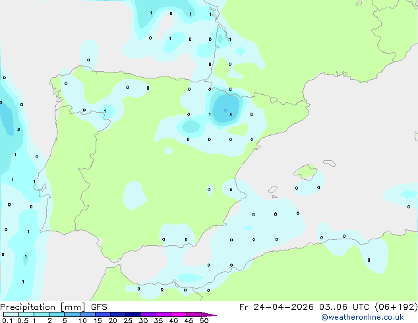Click the "03..06 UTC" time range text
Viewport: 418px width, 323px height.
[x=344, y=307]
